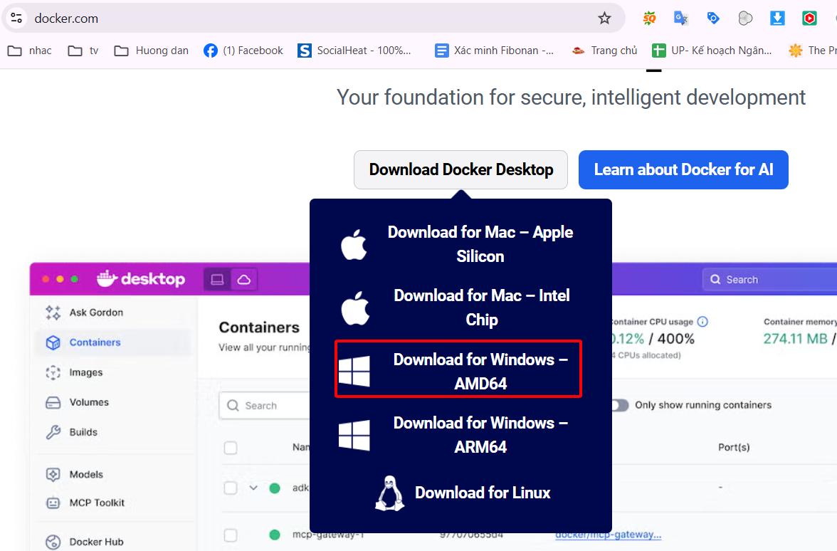Tick the select-all checkbox in table header

(231, 447)
